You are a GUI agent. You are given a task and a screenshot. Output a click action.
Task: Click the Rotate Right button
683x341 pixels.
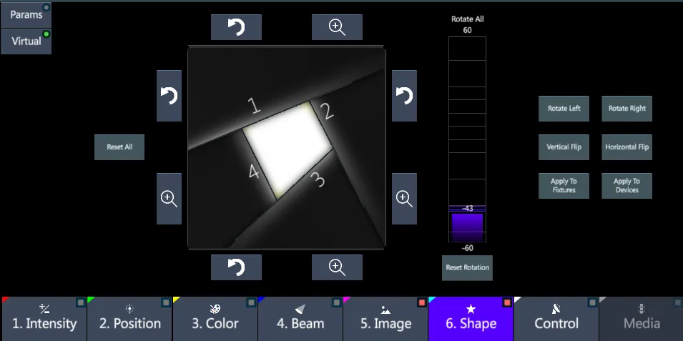pos(627,109)
